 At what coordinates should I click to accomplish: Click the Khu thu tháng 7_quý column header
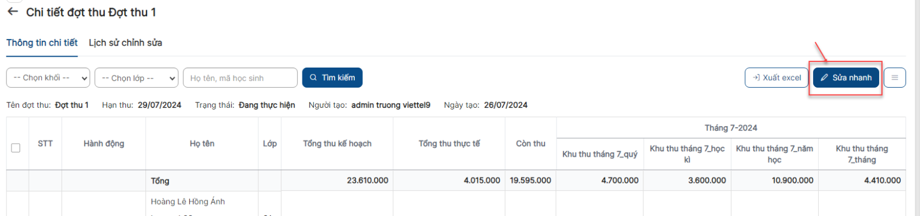(x=600, y=154)
